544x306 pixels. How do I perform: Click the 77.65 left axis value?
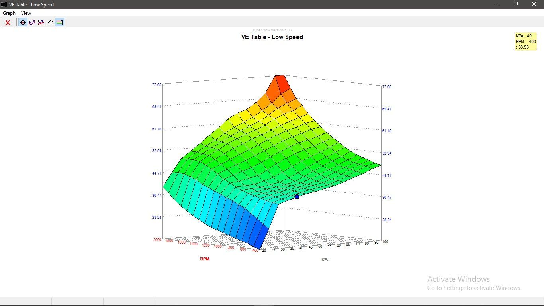[157, 84]
